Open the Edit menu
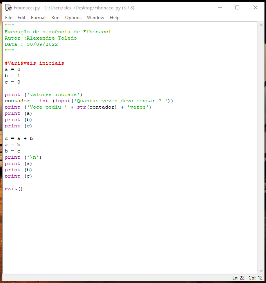Screen dimensions: 266x283 (x=22, y=18)
